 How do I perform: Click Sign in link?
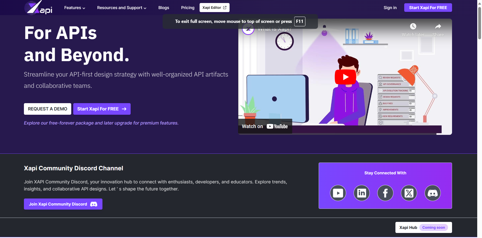tap(390, 8)
